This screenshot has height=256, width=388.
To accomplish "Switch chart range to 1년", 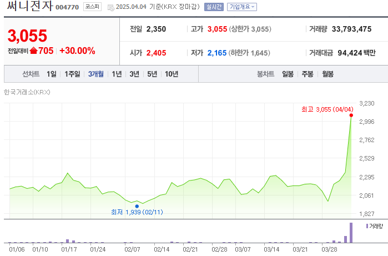I will (117, 74).
